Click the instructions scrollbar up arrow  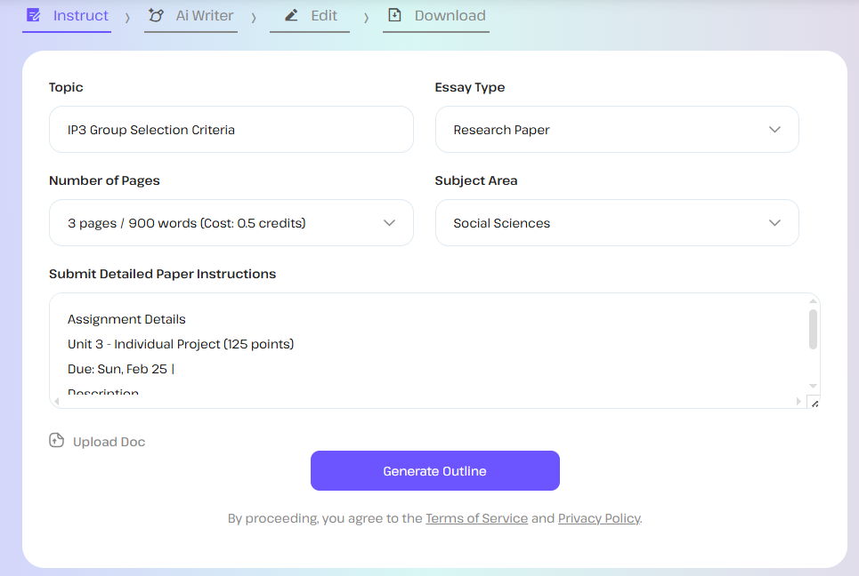coord(813,301)
